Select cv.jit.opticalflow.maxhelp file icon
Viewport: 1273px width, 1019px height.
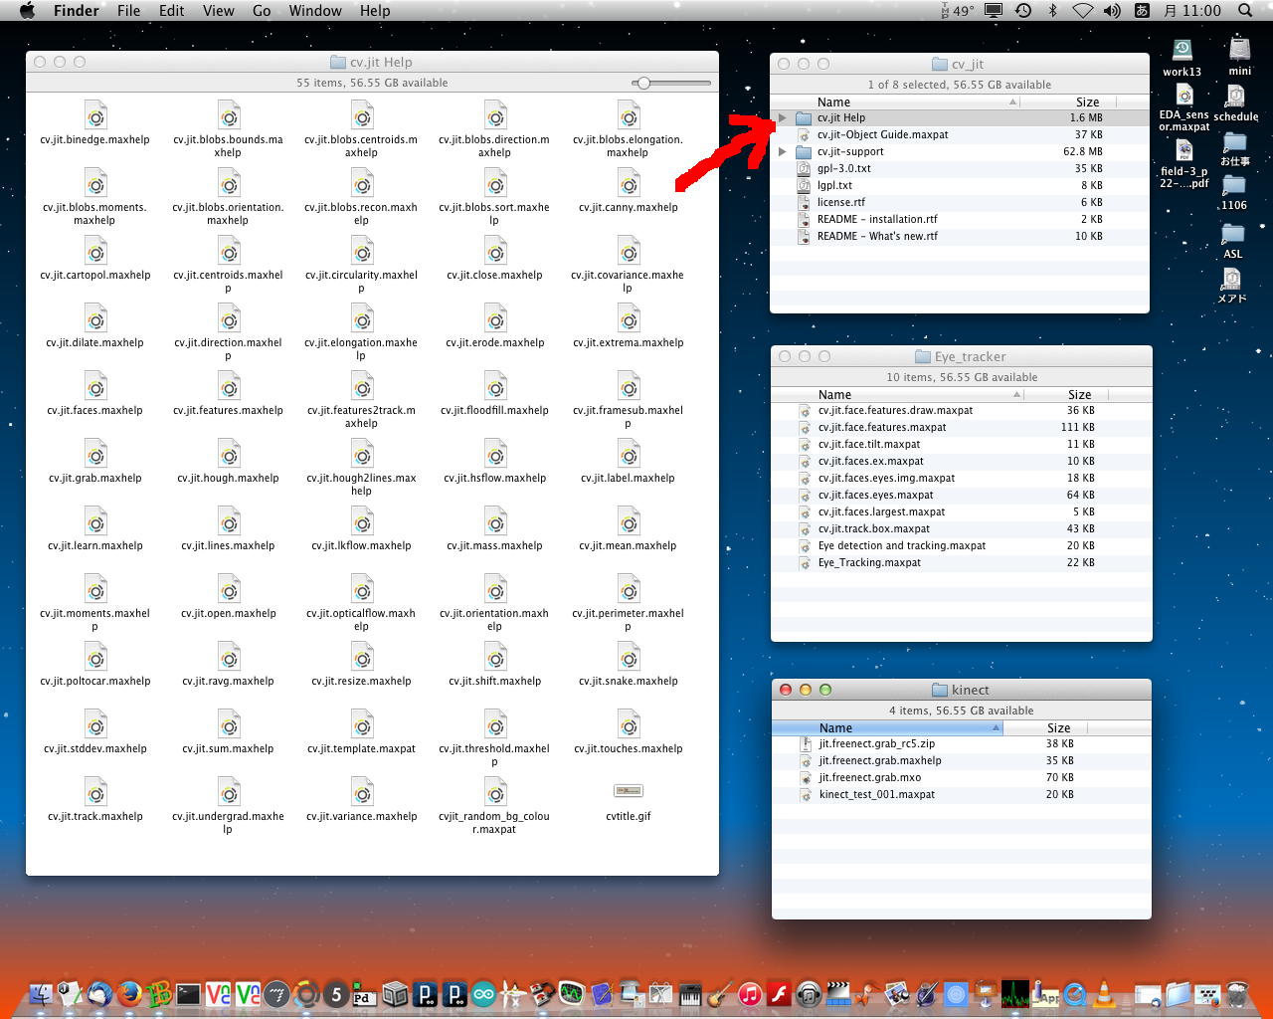coord(362,590)
